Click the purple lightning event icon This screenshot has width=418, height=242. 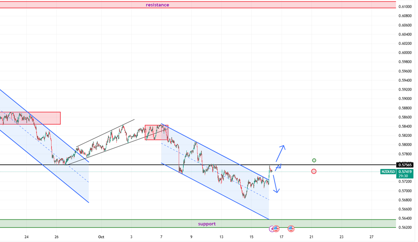[x=272, y=229]
